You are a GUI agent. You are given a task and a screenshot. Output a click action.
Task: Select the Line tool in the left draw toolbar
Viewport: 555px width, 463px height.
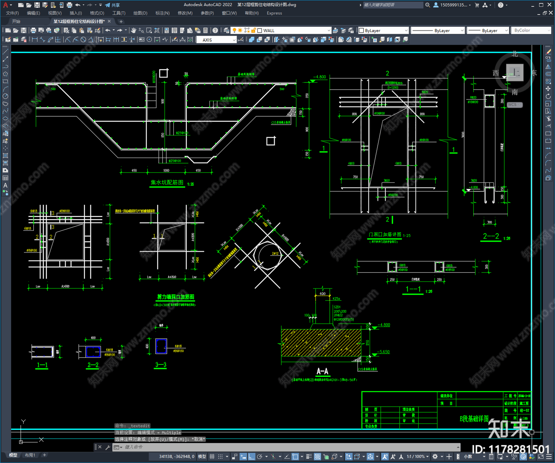[x=5, y=52]
